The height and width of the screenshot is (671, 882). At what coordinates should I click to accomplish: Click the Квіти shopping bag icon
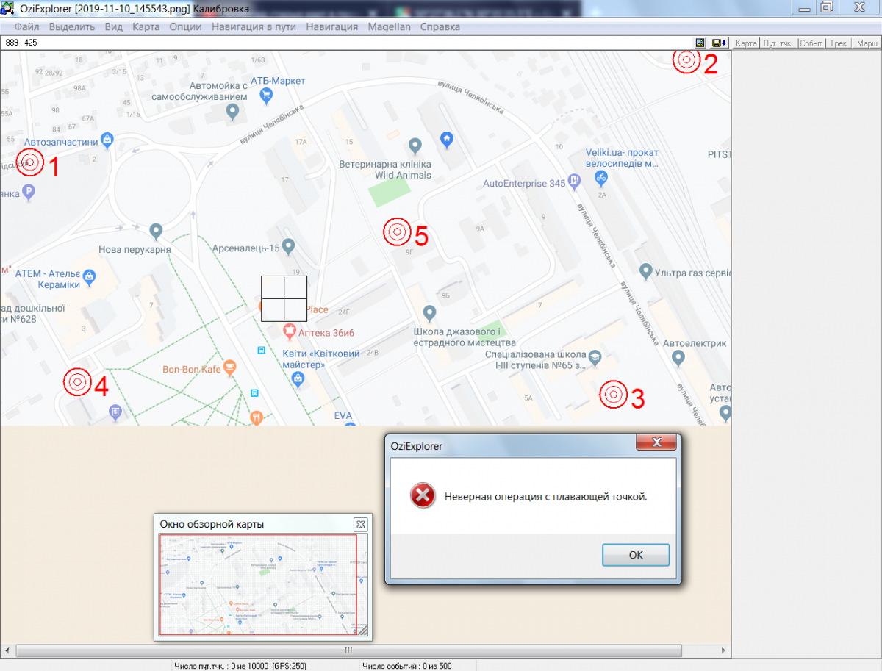298,379
